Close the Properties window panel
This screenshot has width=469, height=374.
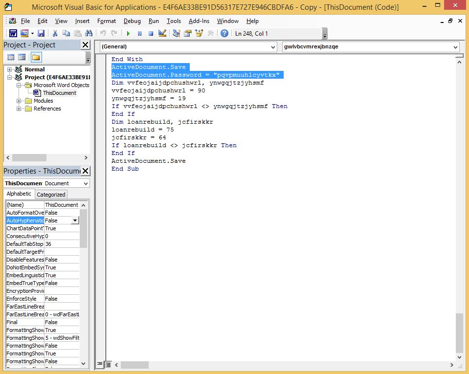(x=85, y=171)
